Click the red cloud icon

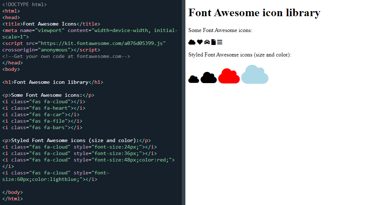[229, 76]
